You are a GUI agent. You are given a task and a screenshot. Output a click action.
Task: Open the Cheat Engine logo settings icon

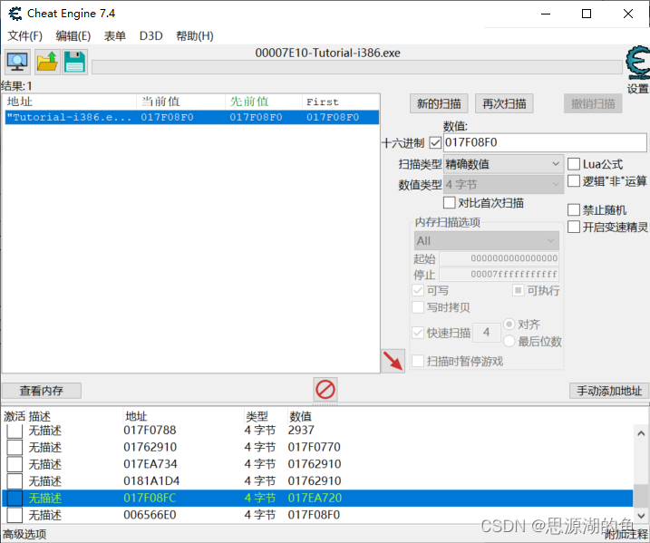[637, 63]
